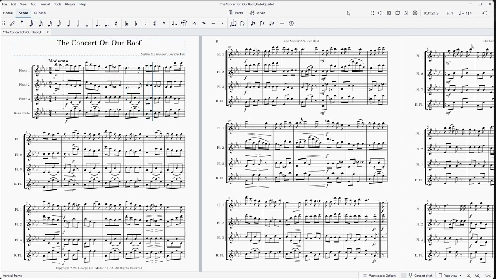496x279 pixels.
Task: Open the Parts dialog
Action: [236, 13]
